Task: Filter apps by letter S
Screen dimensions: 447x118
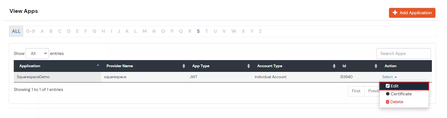Action: pyautogui.click(x=198, y=31)
